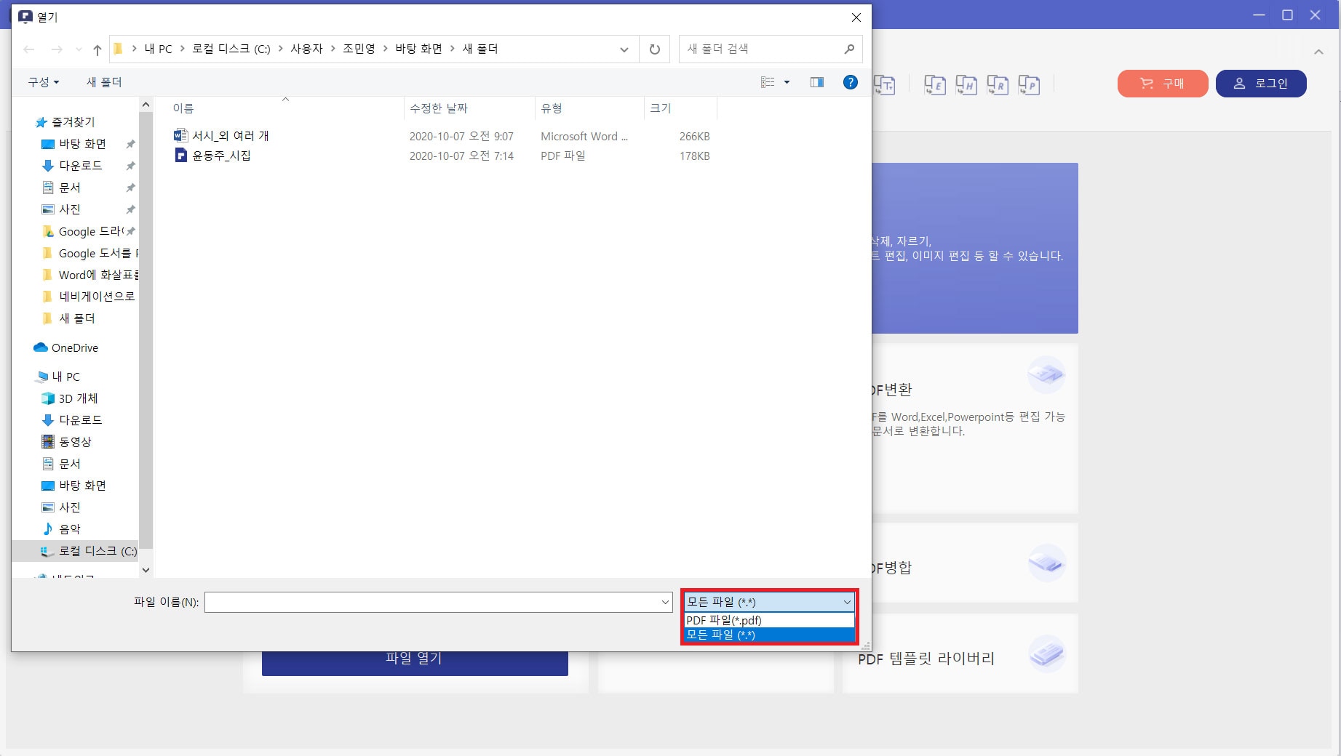This screenshot has height=756, width=1341.
Task: Choose PDF 파일(*.pdf) filter option
Action: click(769, 620)
